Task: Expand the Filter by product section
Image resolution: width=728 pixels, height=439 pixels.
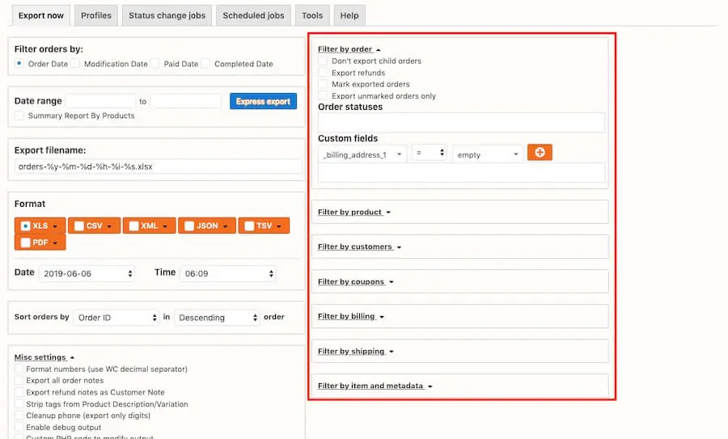Action: pos(354,212)
